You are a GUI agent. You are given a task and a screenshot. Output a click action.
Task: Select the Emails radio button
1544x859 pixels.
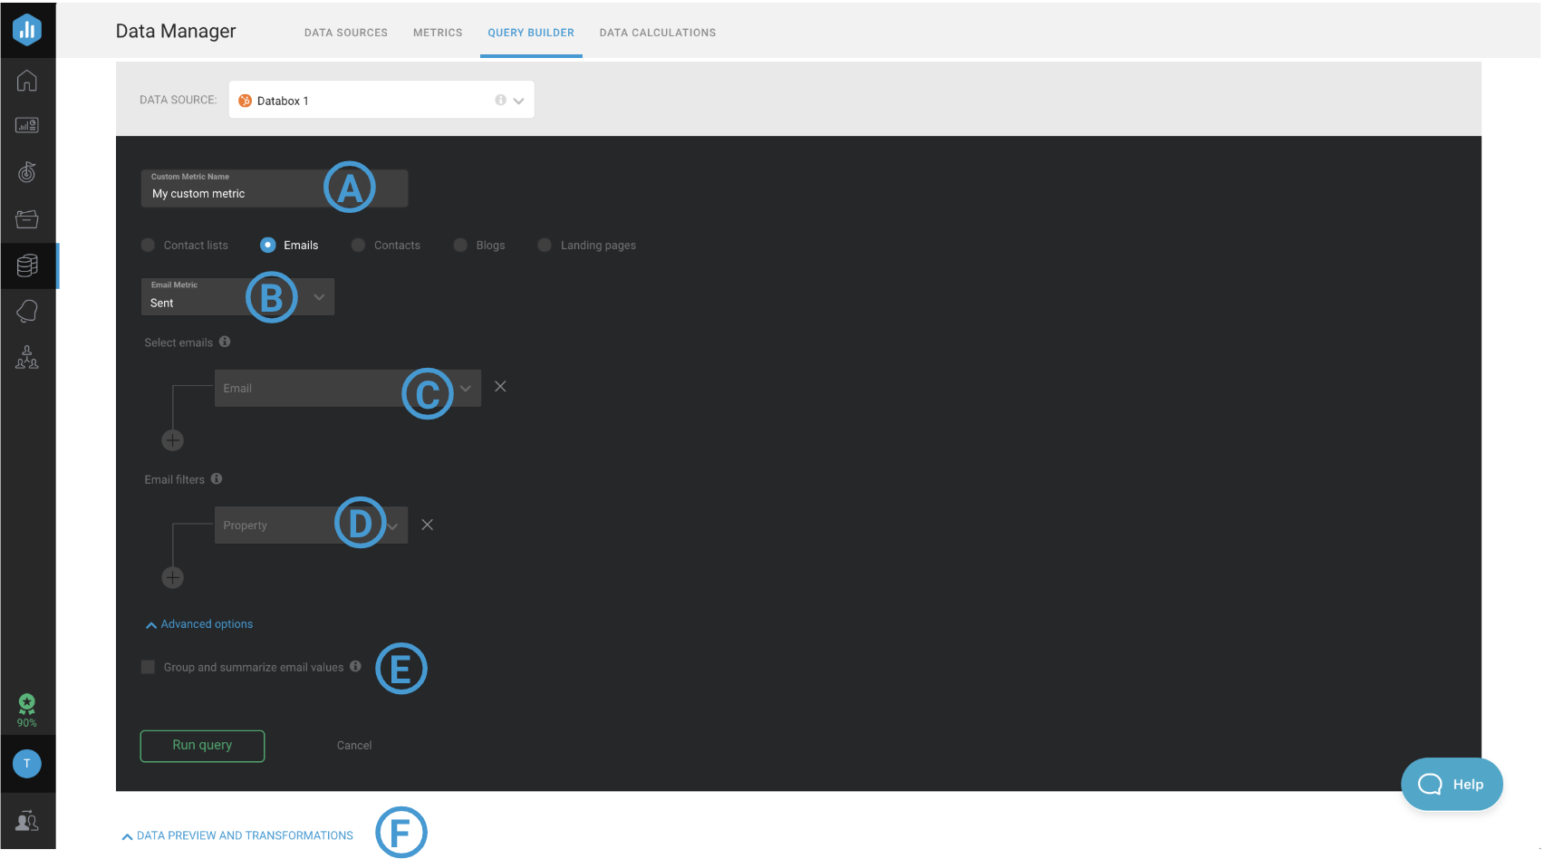coord(268,245)
